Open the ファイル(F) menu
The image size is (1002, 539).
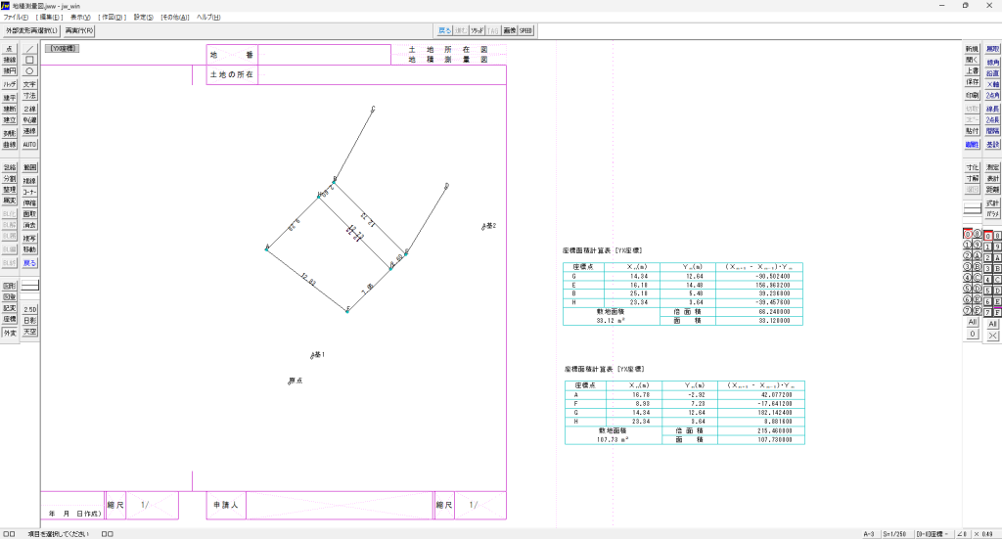(x=16, y=18)
